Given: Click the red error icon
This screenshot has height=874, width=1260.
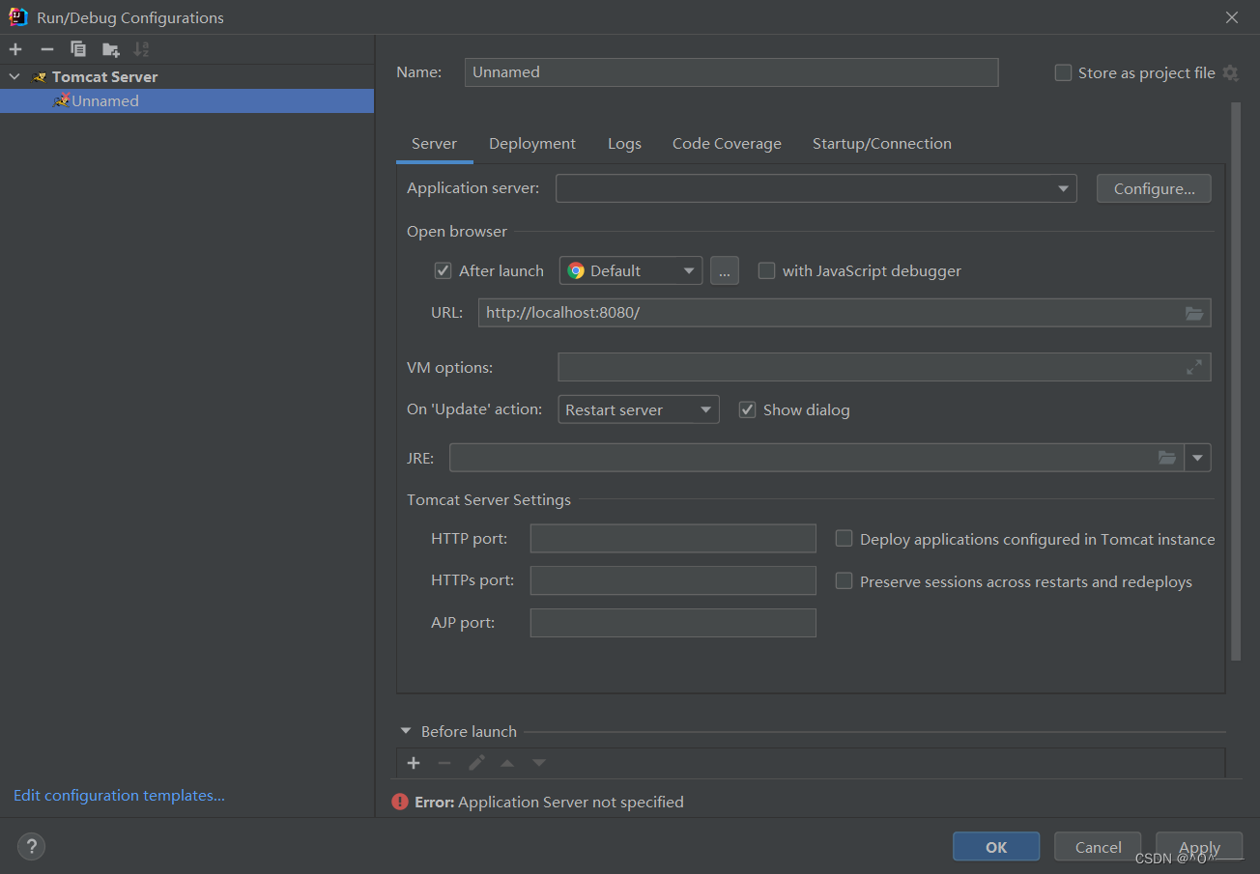Looking at the screenshot, I should 400,802.
